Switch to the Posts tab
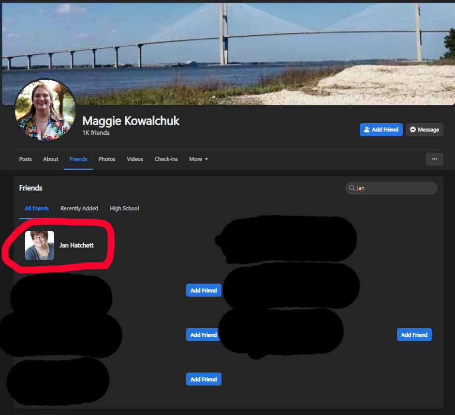The image size is (455, 415). click(26, 159)
